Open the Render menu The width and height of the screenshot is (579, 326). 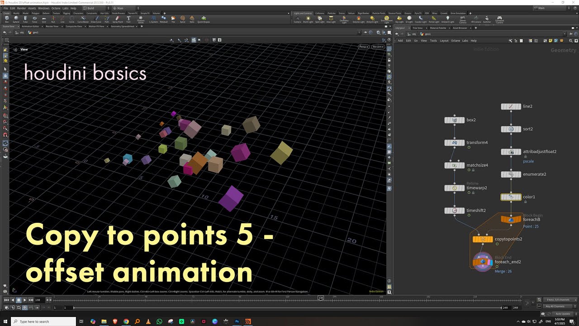[21, 8]
